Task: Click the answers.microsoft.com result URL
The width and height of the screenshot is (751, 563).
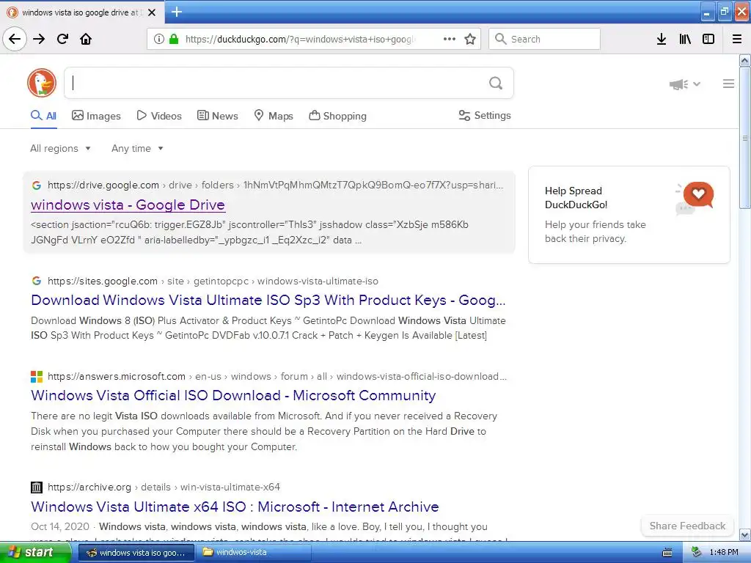Action: pyautogui.click(x=276, y=377)
